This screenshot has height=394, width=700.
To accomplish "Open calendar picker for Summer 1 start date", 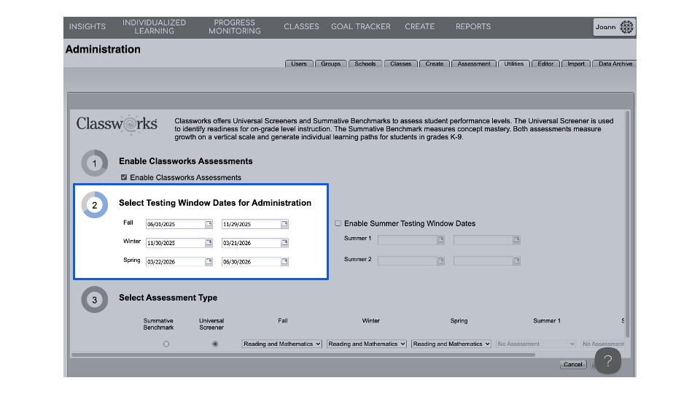I will tap(440, 239).
